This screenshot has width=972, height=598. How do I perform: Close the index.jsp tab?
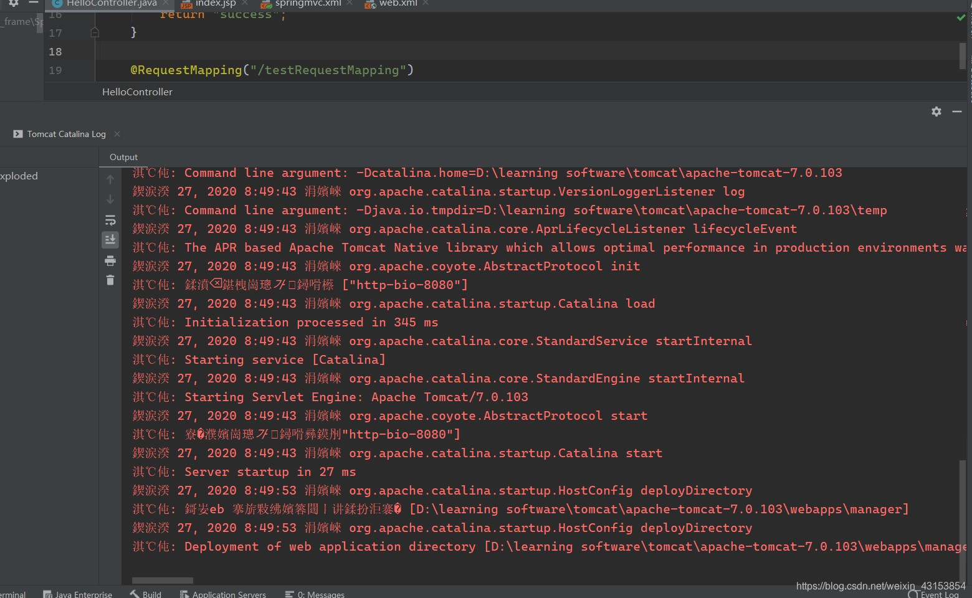click(245, 3)
